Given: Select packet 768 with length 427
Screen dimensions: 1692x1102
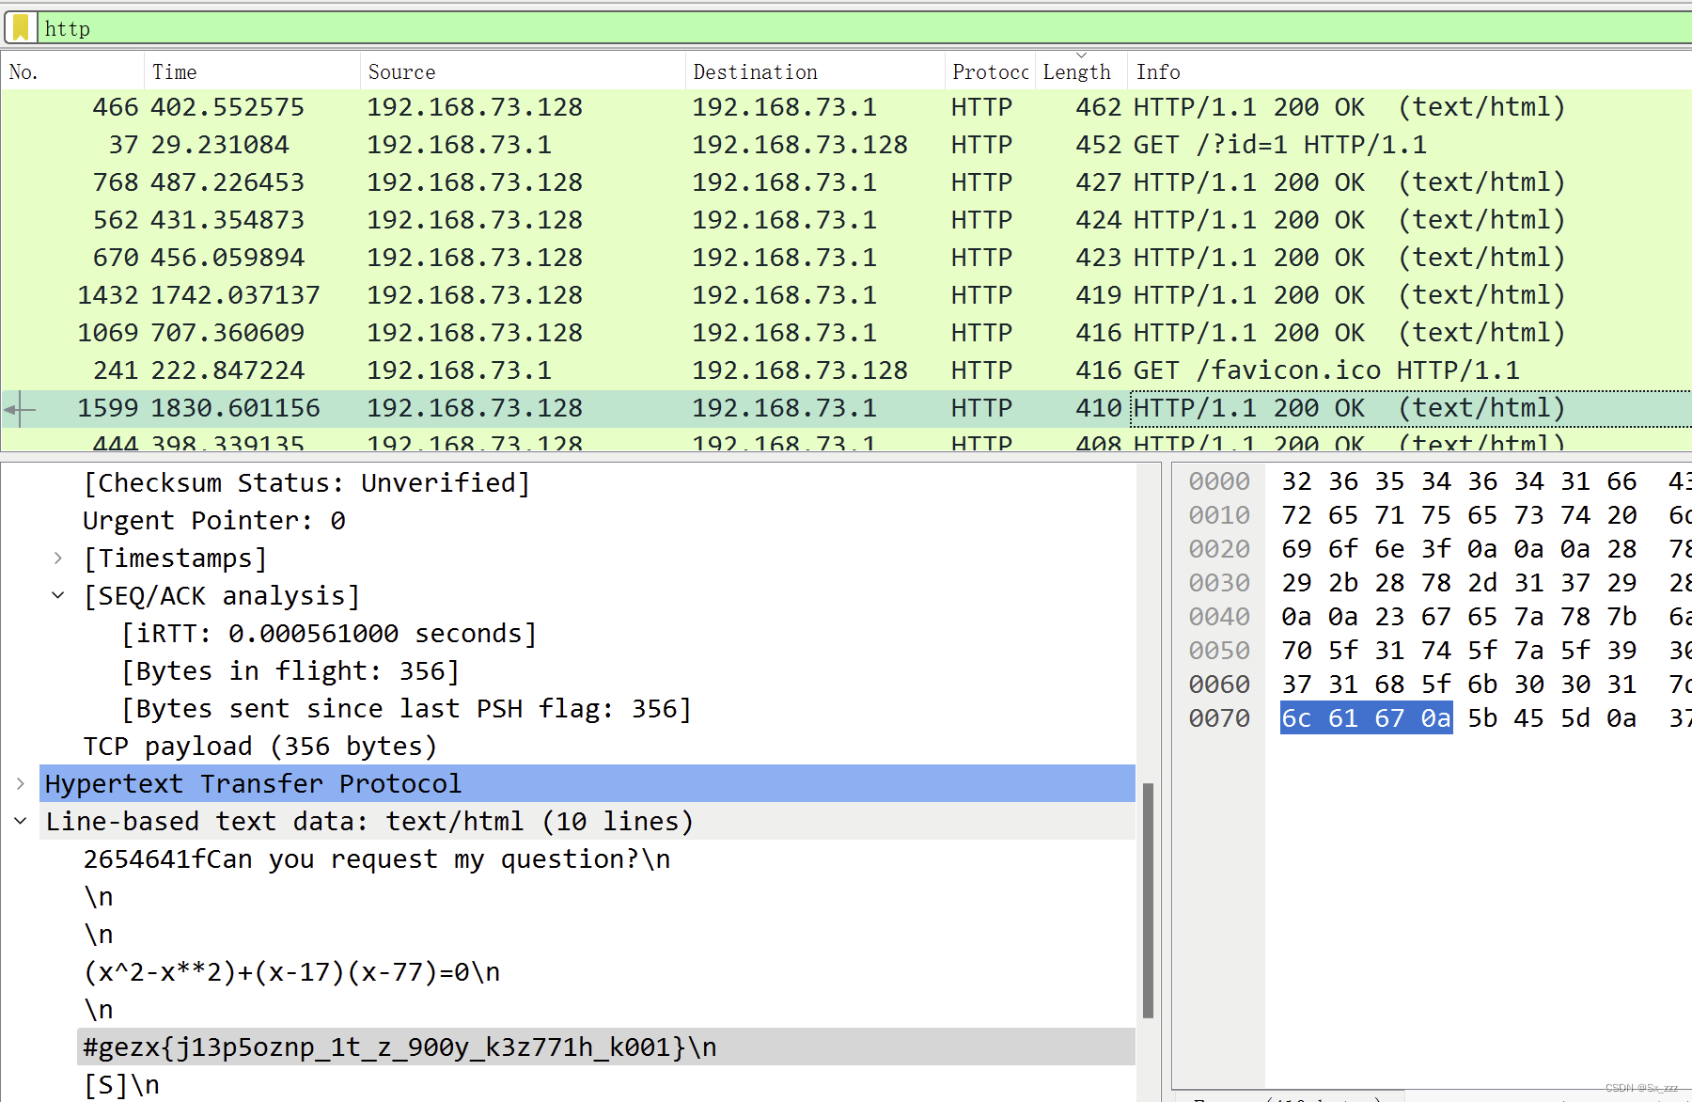Looking at the screenshot, I should click(x=846, y=182).
